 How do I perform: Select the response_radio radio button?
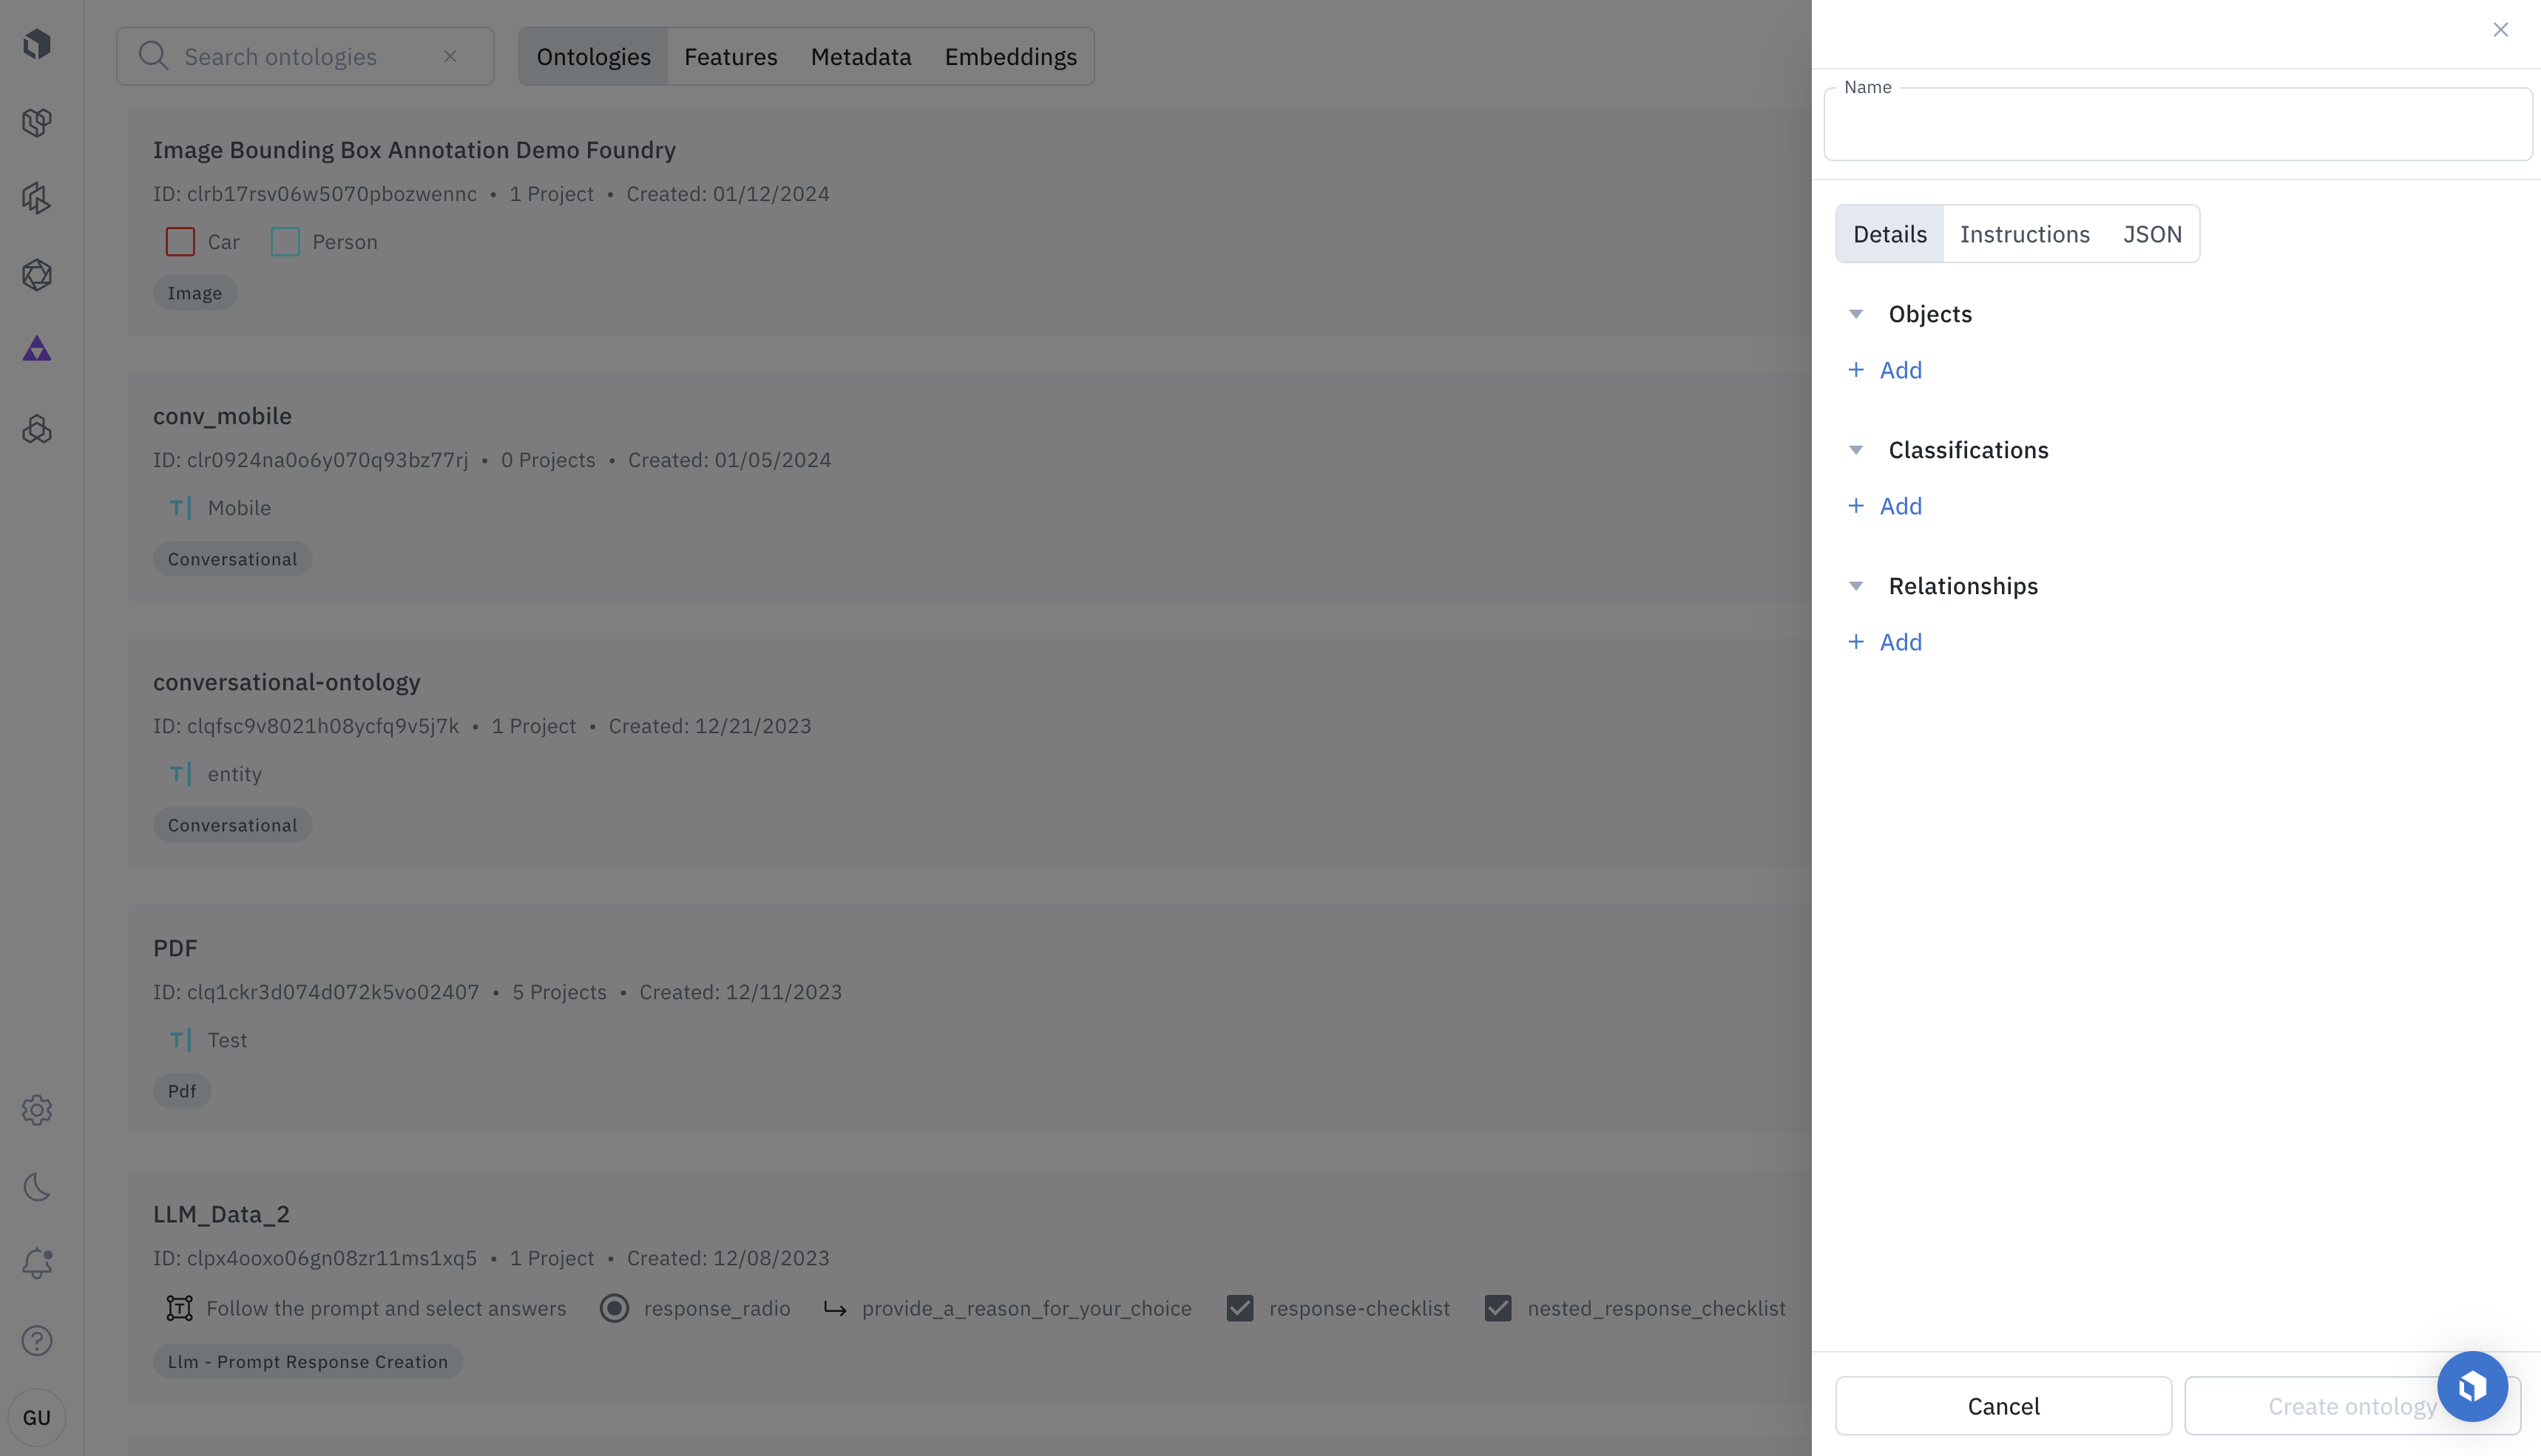pos(615,1308)
